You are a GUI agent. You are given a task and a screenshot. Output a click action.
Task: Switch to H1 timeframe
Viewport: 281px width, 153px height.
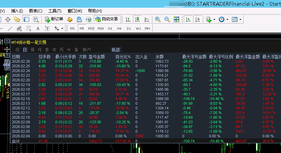110,28
